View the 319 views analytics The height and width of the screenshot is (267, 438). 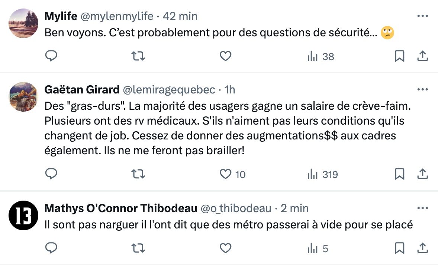[x=322, y=174]
